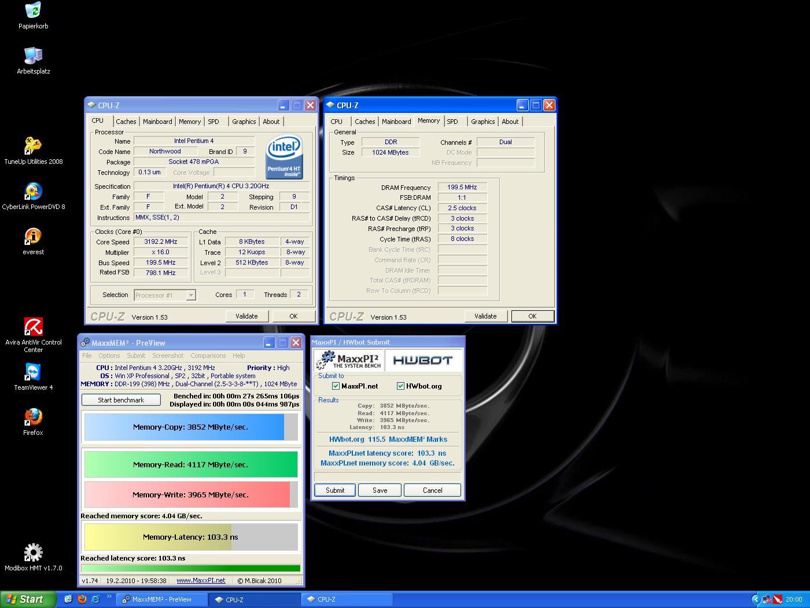The image size is (810, 608).
Task: Open SPD tab in right CPU-Z
Action: [452, 122]
